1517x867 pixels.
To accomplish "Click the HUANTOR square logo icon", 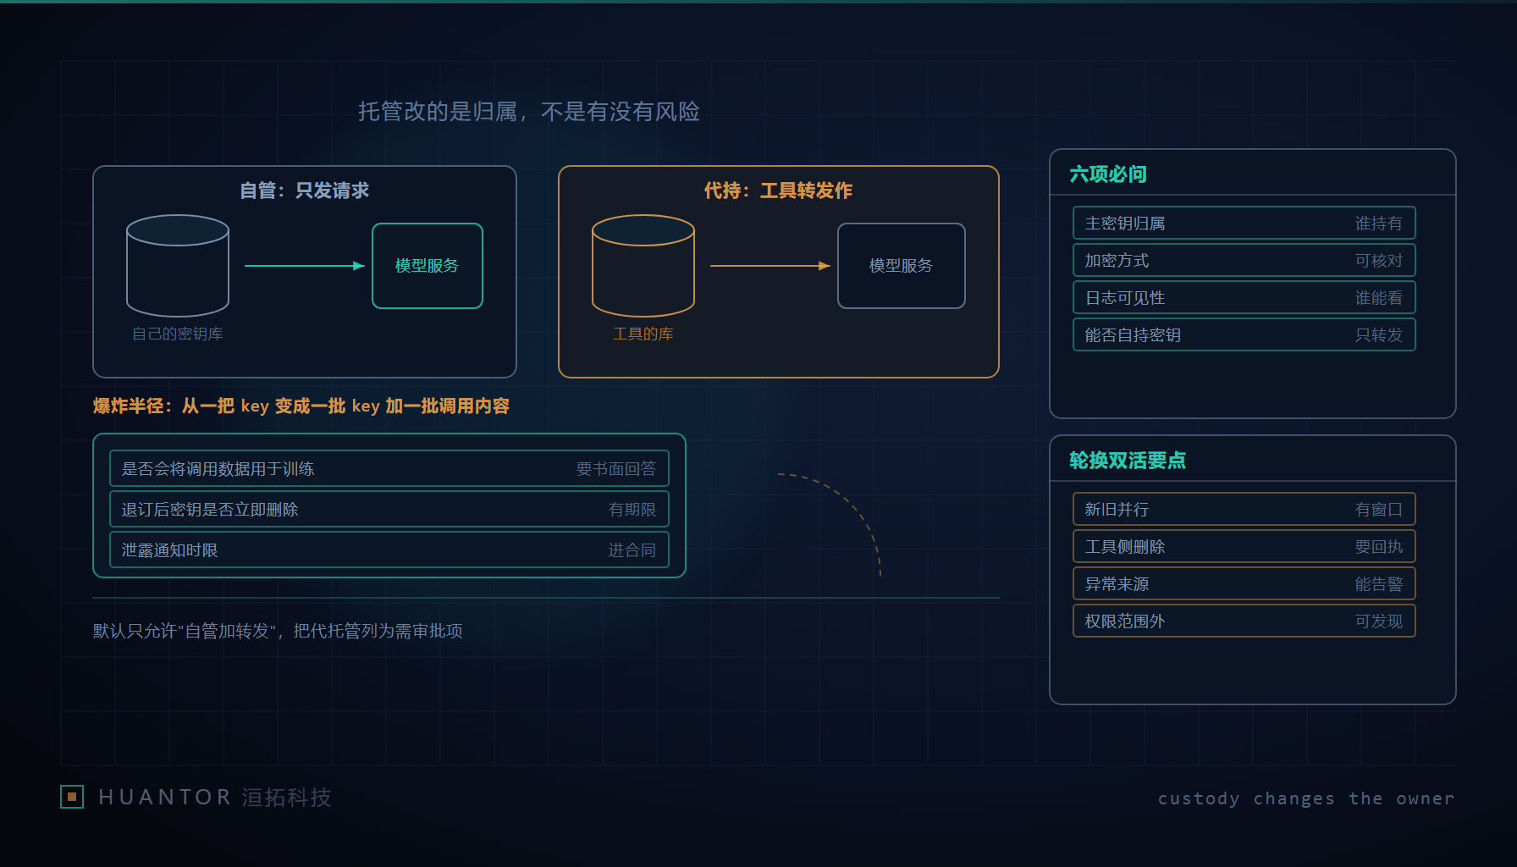I will [72, 797].
